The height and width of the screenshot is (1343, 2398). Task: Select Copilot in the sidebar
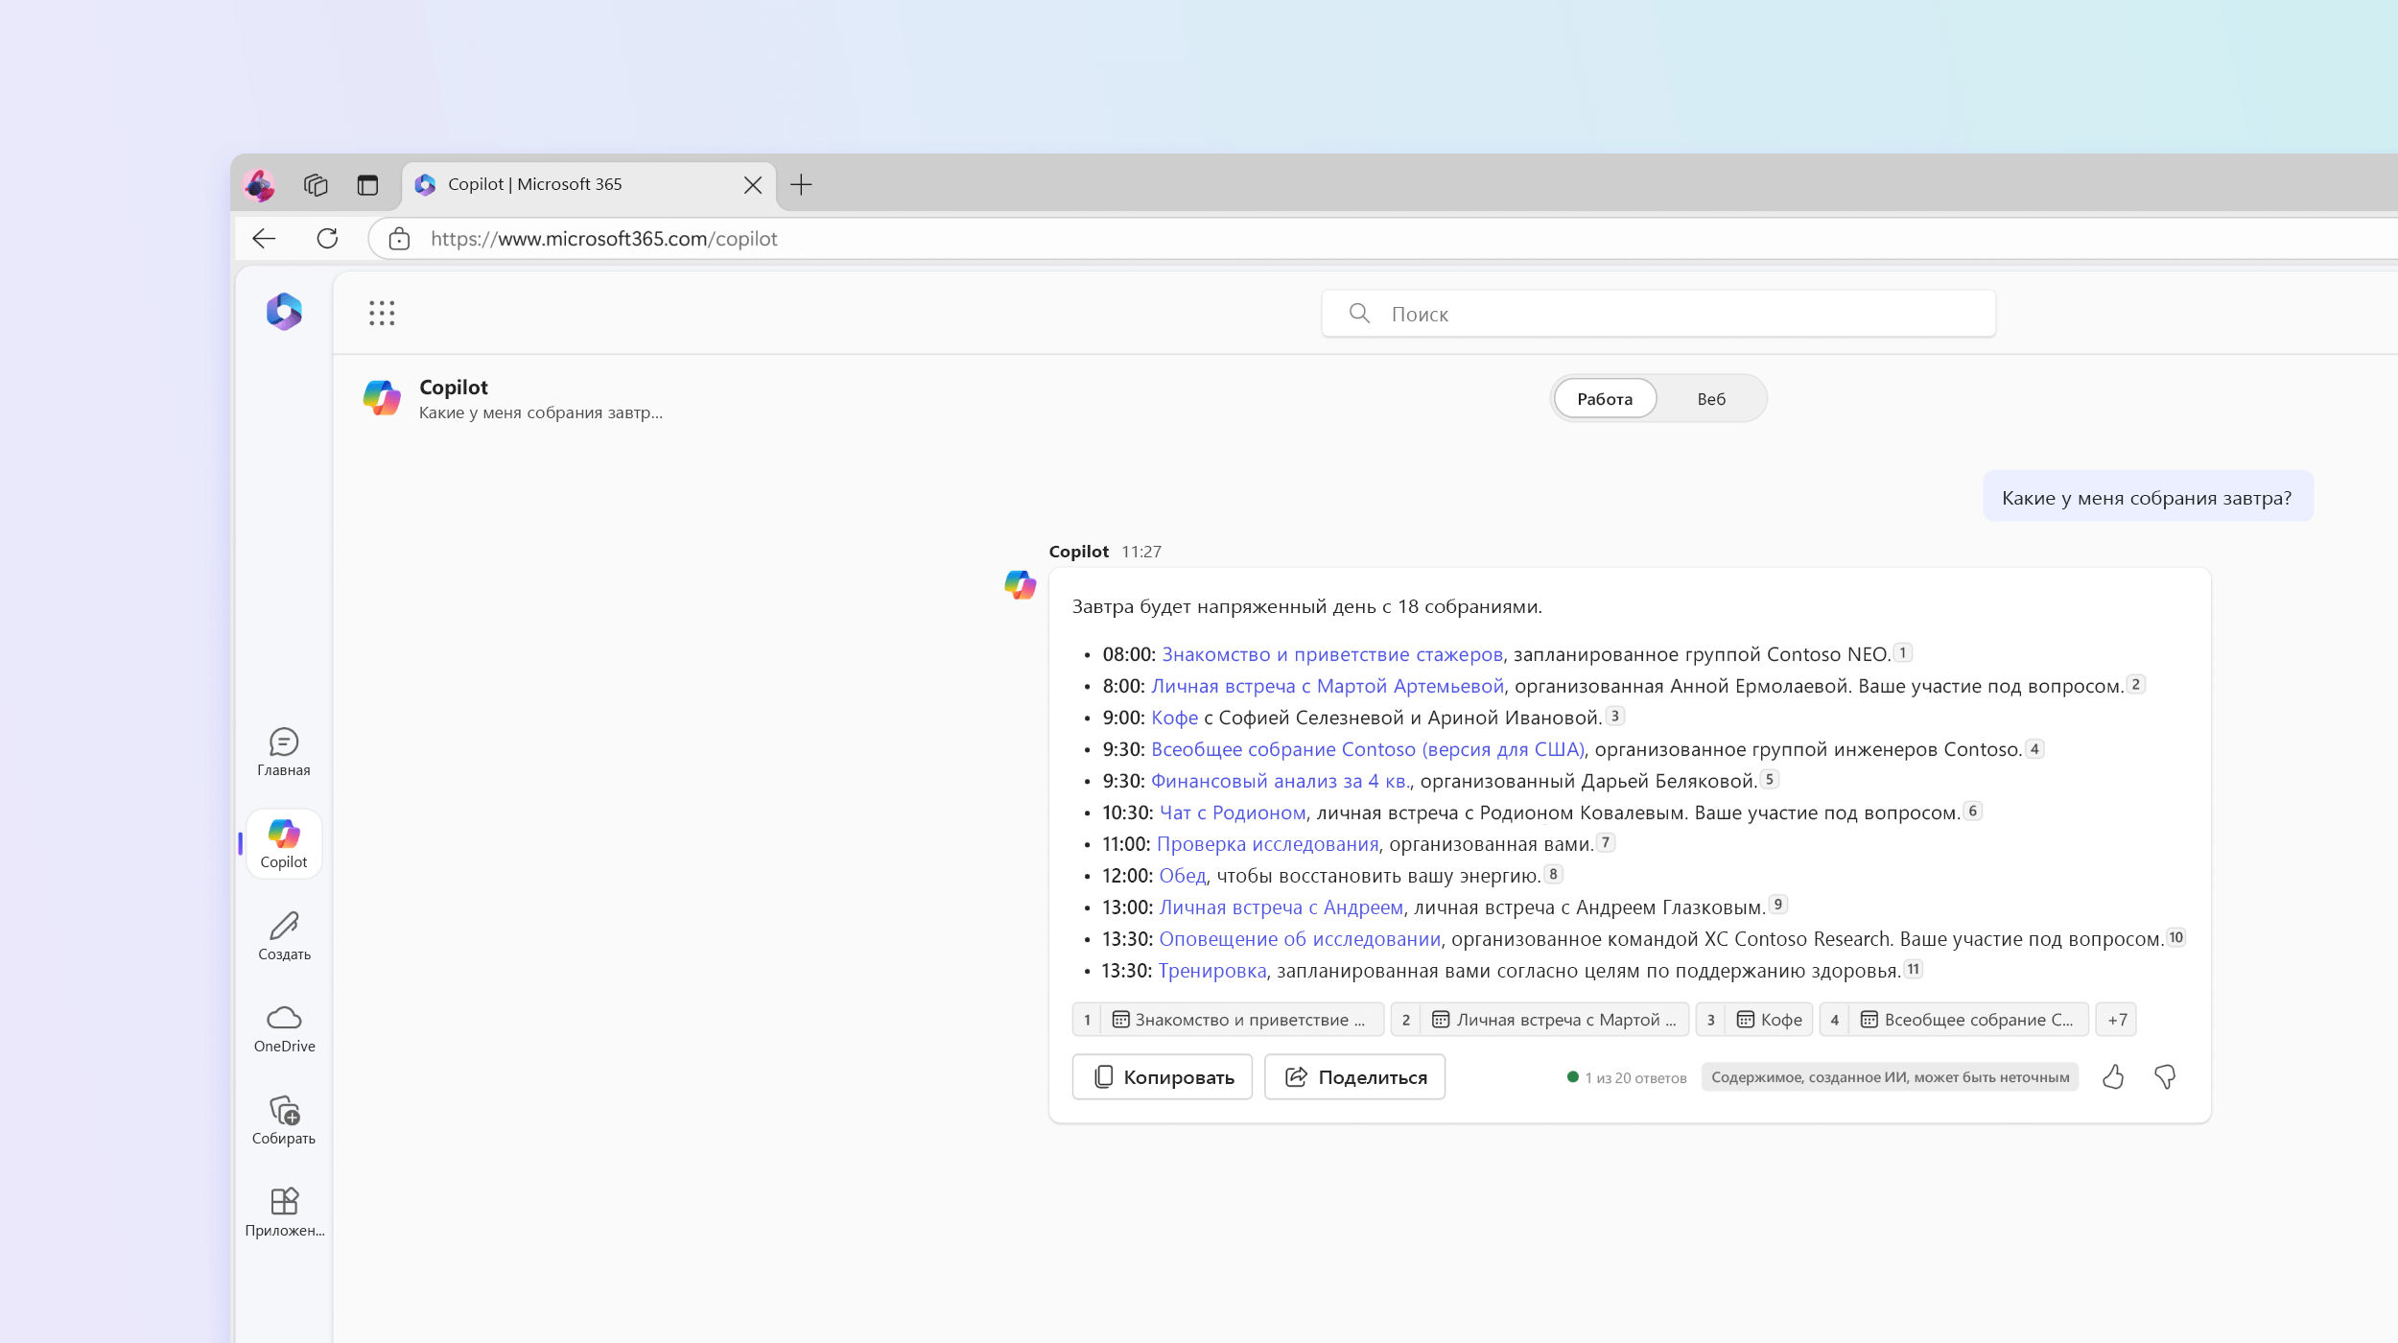(284, 844)
